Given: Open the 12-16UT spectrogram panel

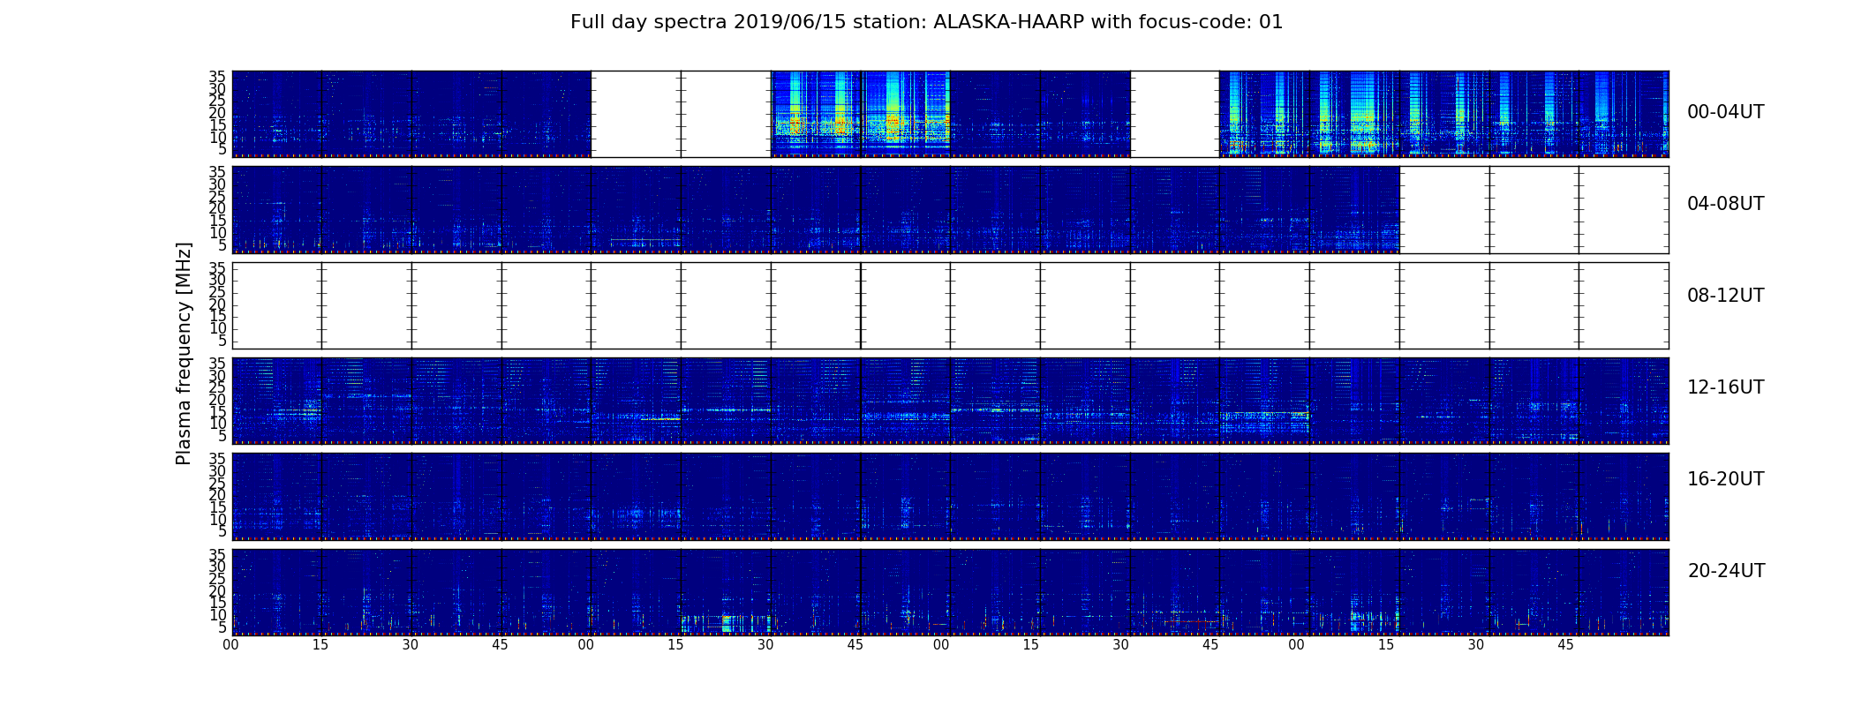Looking at the screenshot, I should (950, 401).
